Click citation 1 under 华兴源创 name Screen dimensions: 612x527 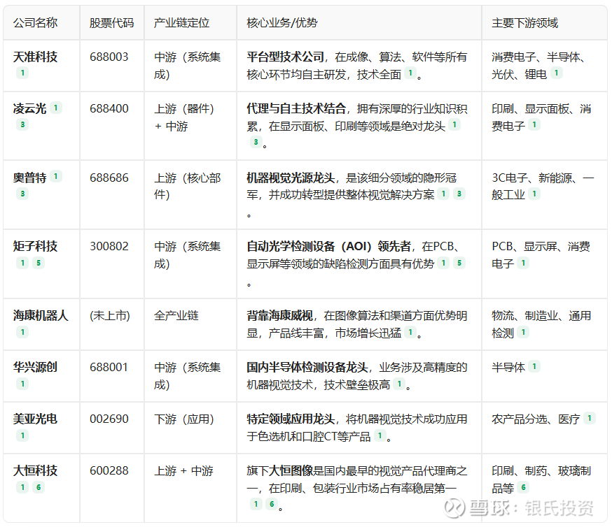tap(22, 384)
